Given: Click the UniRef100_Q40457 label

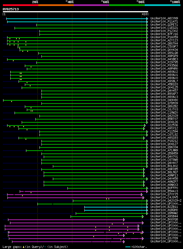Looking at the screenshot, I should [x=164, y=91].
